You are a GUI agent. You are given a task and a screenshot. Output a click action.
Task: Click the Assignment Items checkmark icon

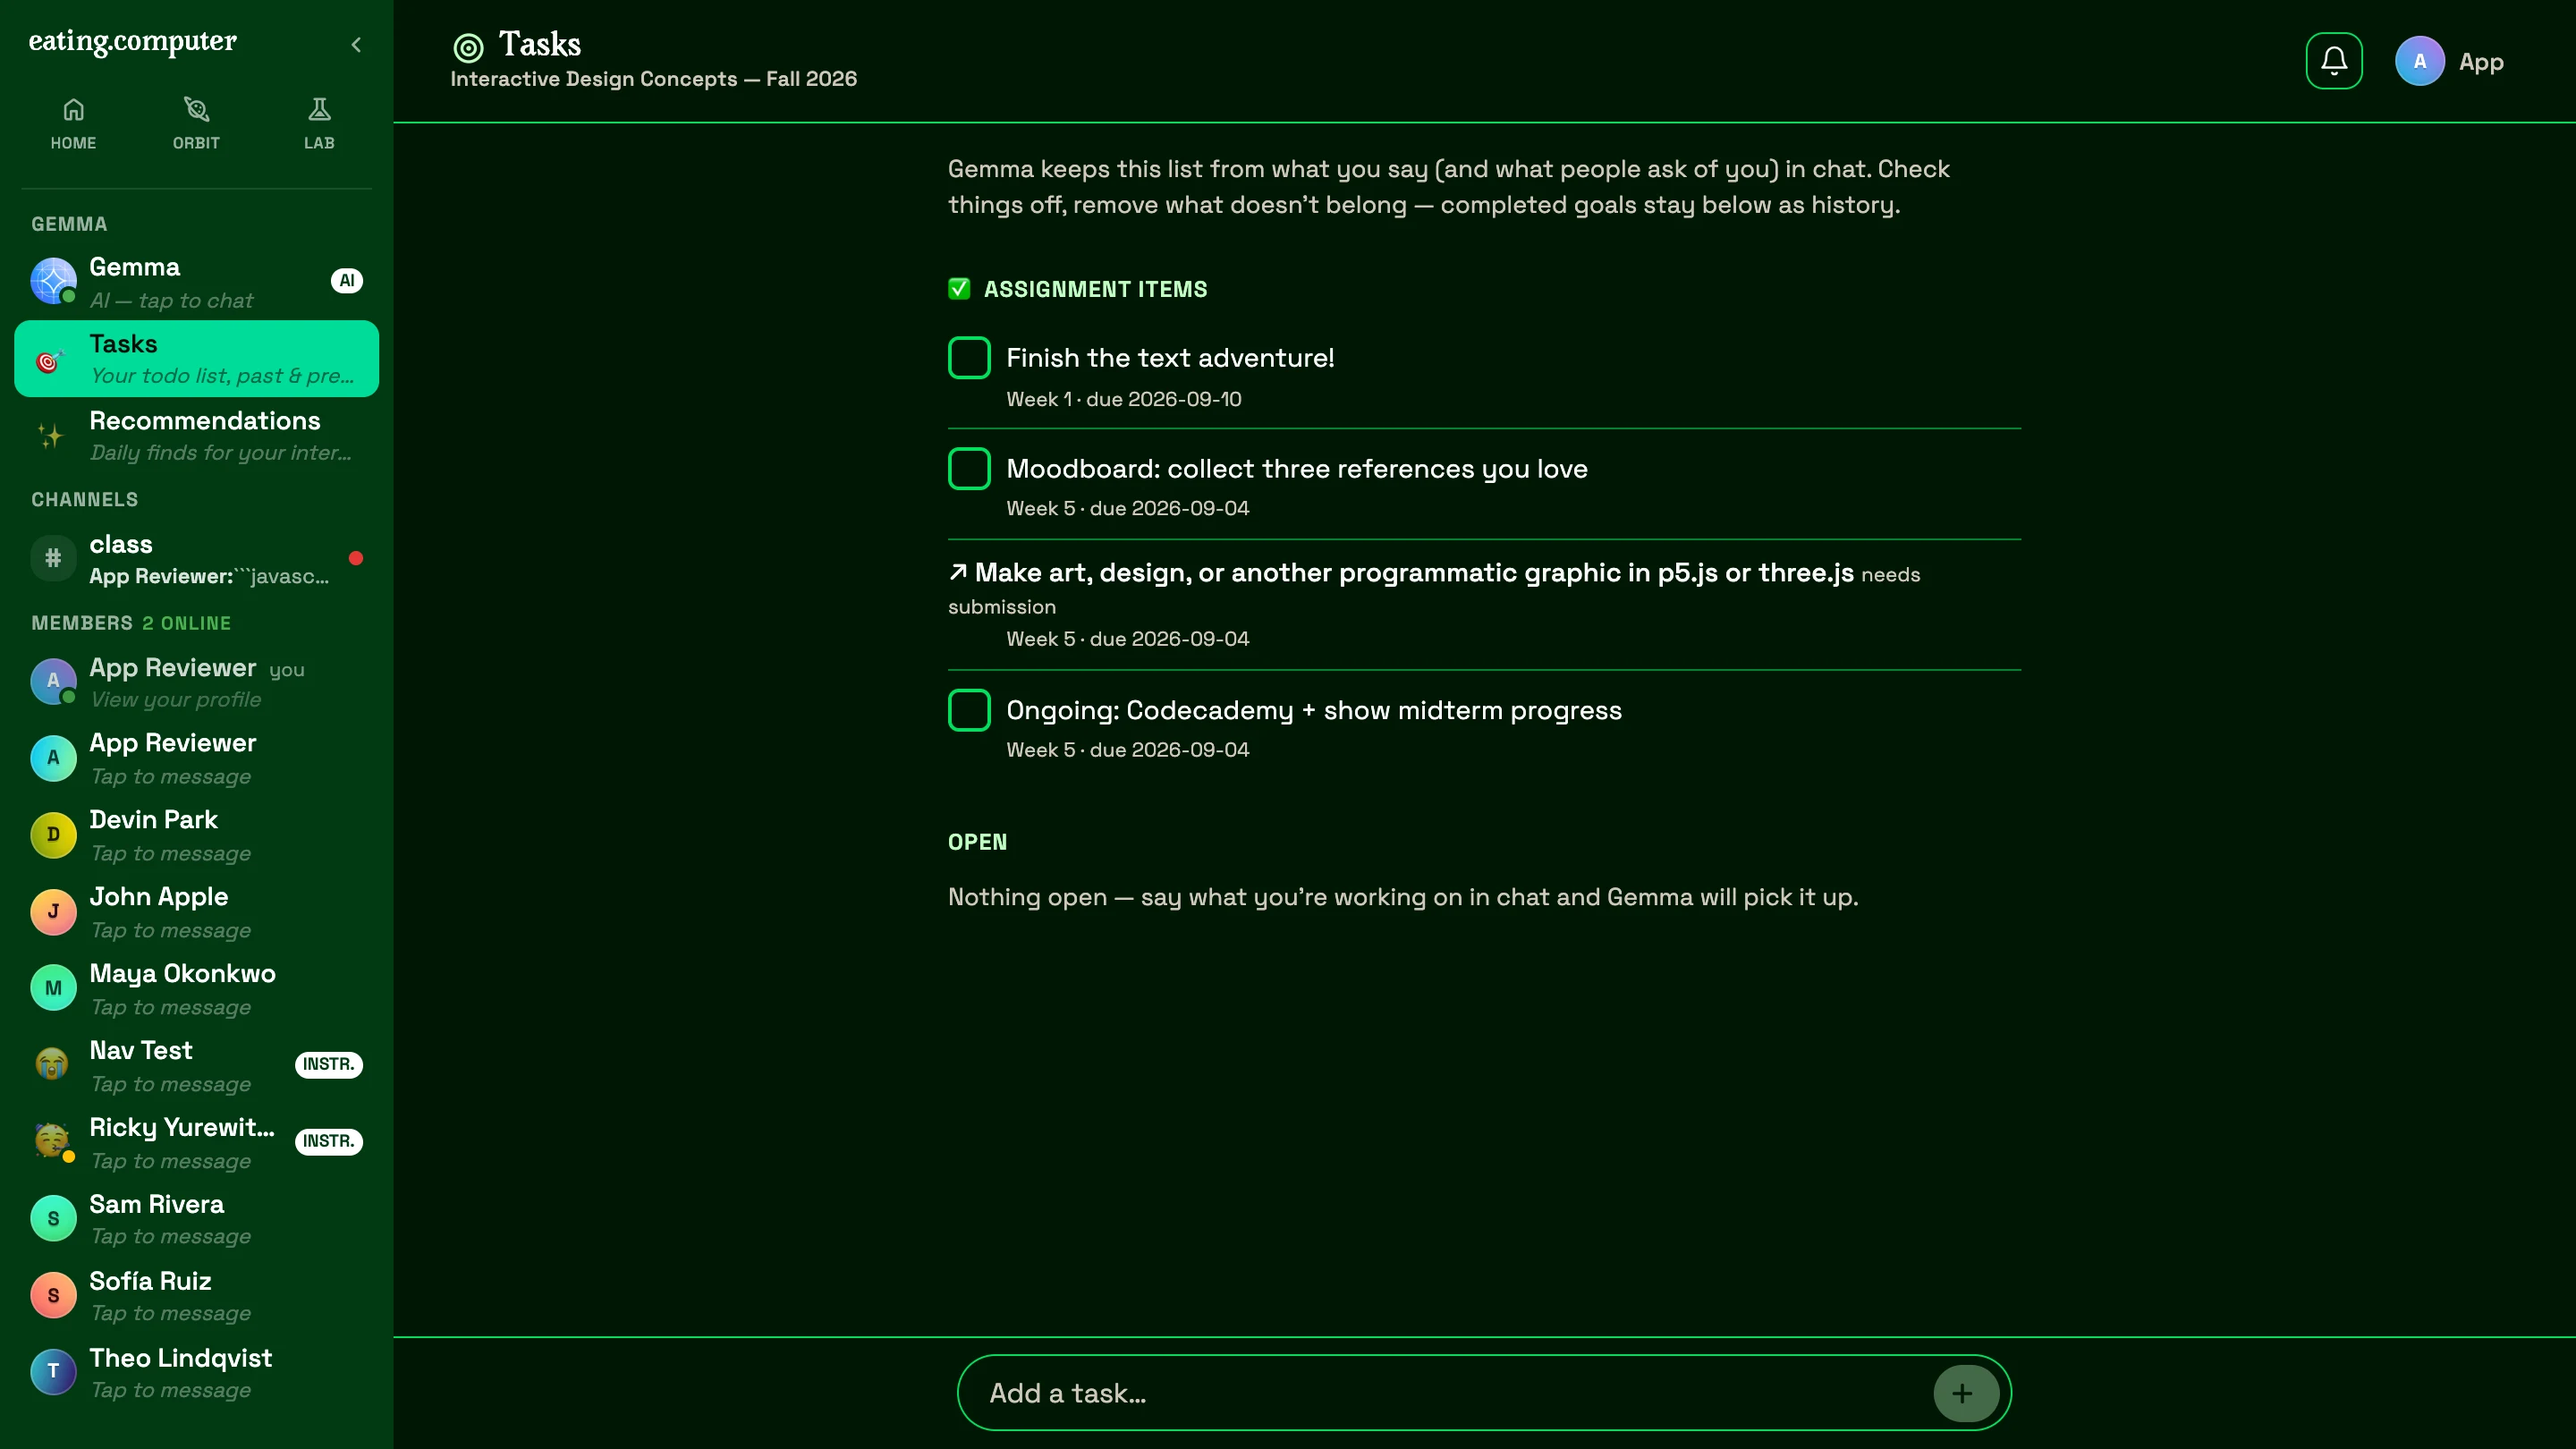(x=959, y=289)
